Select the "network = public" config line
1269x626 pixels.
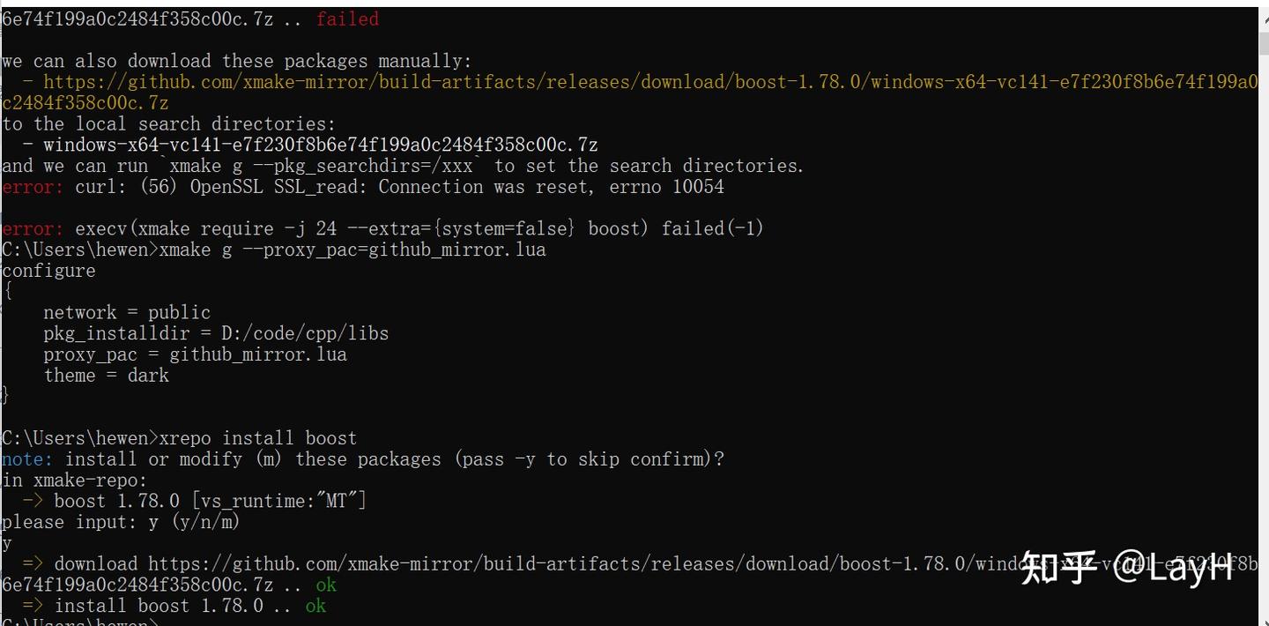tap(127, 313)
